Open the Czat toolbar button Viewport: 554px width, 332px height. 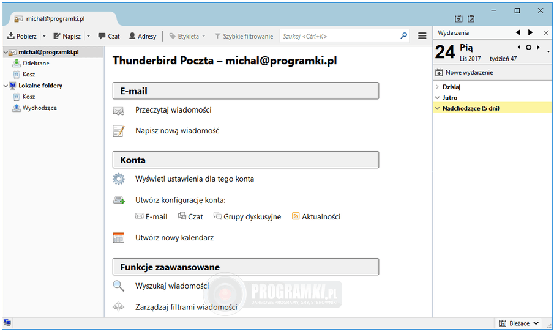pyautogui.click(x=109, y=36)
